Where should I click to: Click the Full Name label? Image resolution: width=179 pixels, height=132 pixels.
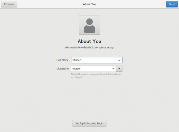pyautogui.click(x=62, y=60)
